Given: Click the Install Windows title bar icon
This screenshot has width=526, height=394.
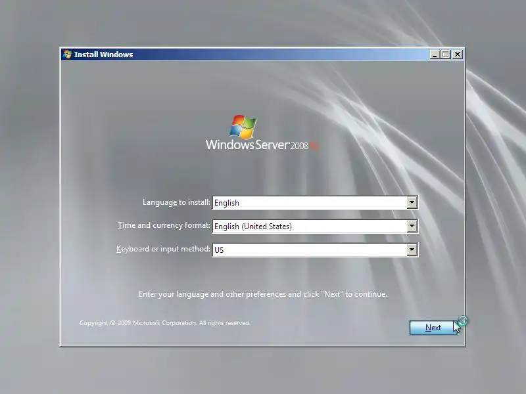Looking at the screenshot, I should coord(68,55).
